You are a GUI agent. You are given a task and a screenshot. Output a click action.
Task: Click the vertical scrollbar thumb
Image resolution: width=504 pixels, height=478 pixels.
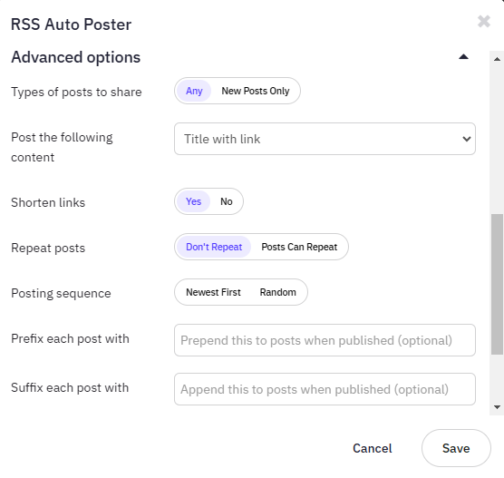[497, 284]
